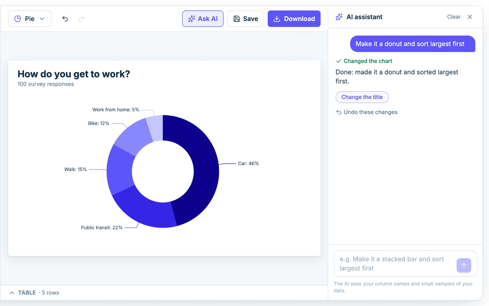Click the Walk: 15% label
This screenshot has width=489, height=306.
coord(75,169)
